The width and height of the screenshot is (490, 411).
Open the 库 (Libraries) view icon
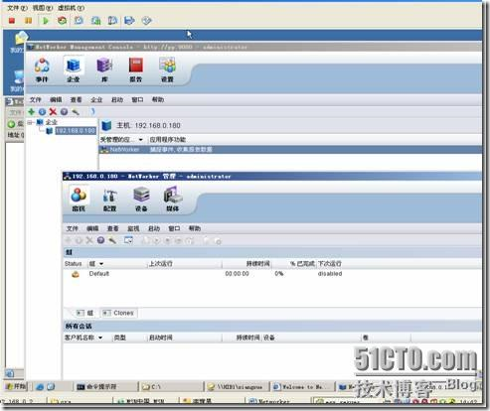104,69
